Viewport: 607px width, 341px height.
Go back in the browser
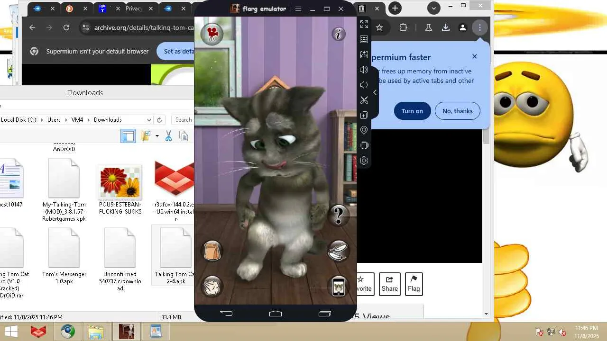click(32, 27)
